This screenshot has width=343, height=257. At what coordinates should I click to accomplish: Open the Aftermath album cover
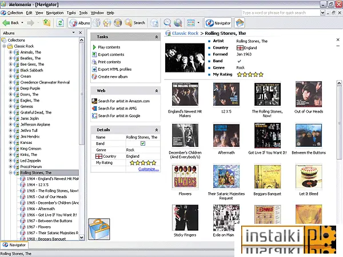[x=226, y=135]
